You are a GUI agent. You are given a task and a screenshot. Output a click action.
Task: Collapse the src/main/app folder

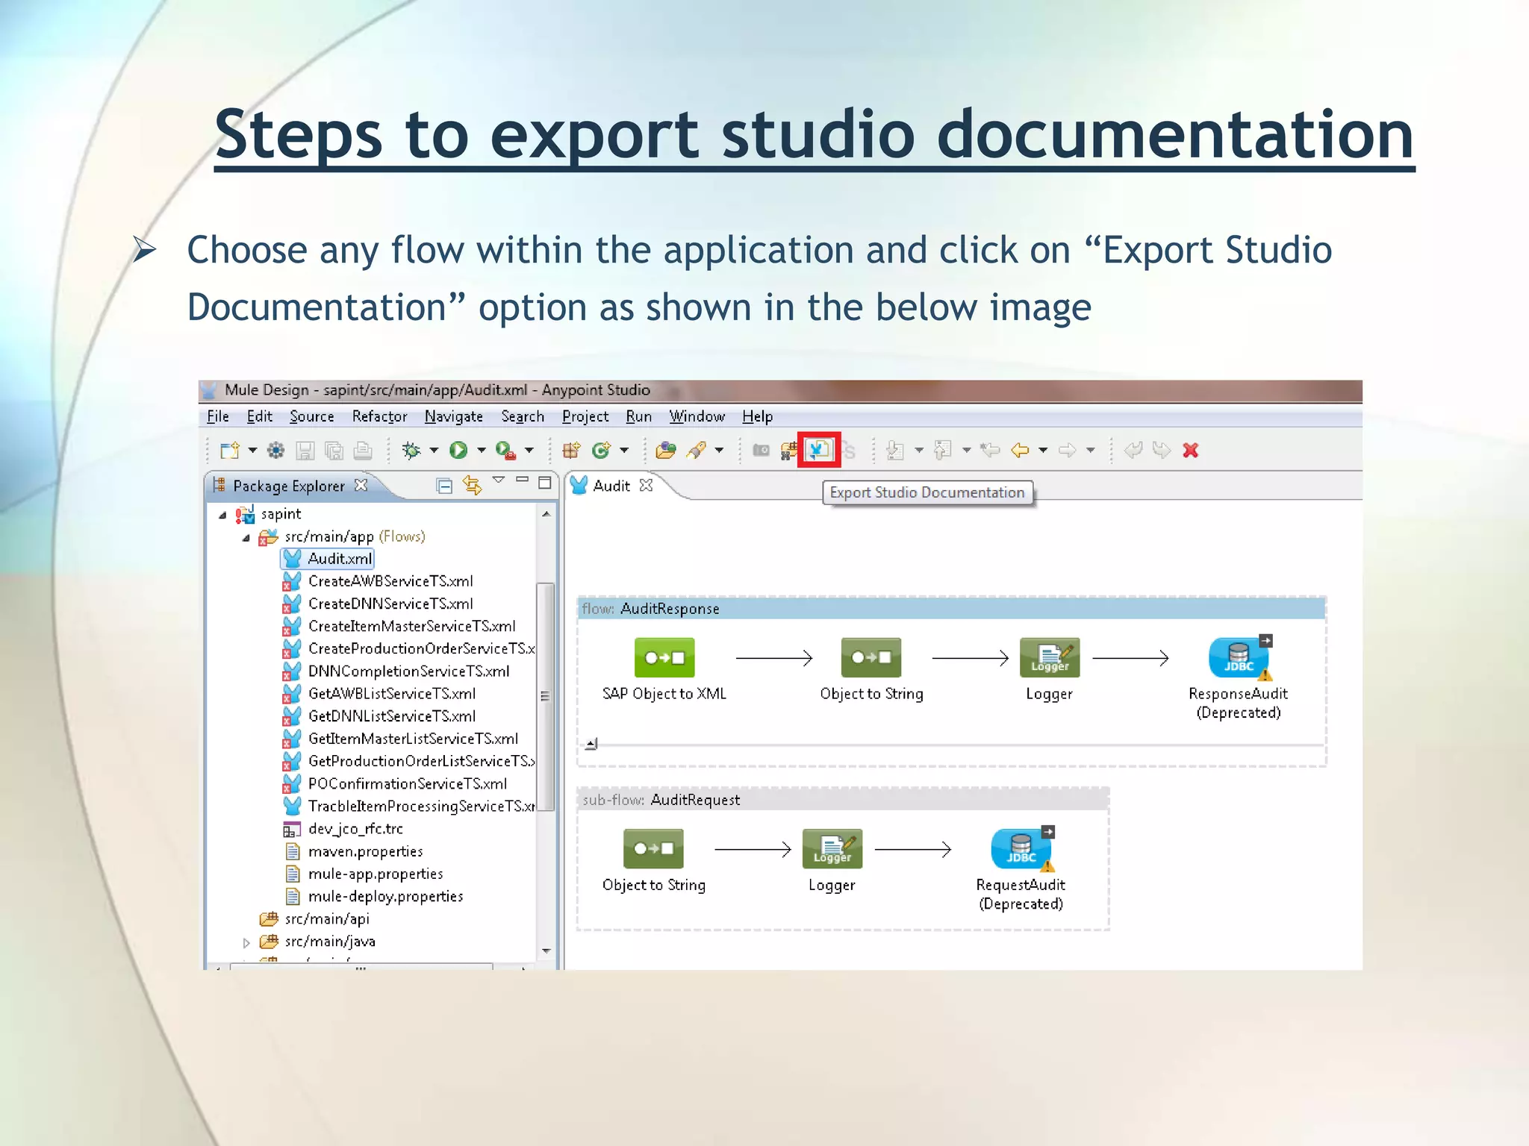click(x=246, y=537)
